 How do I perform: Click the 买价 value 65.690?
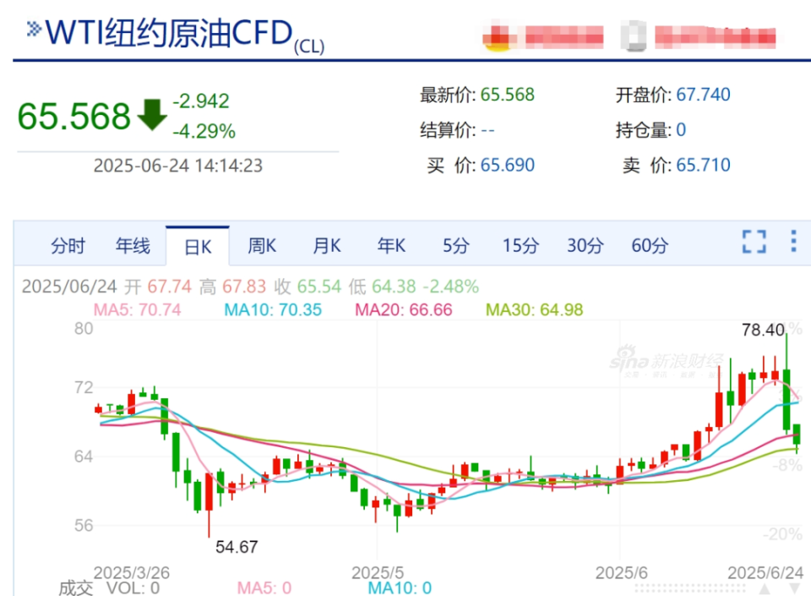click(508, 165)
